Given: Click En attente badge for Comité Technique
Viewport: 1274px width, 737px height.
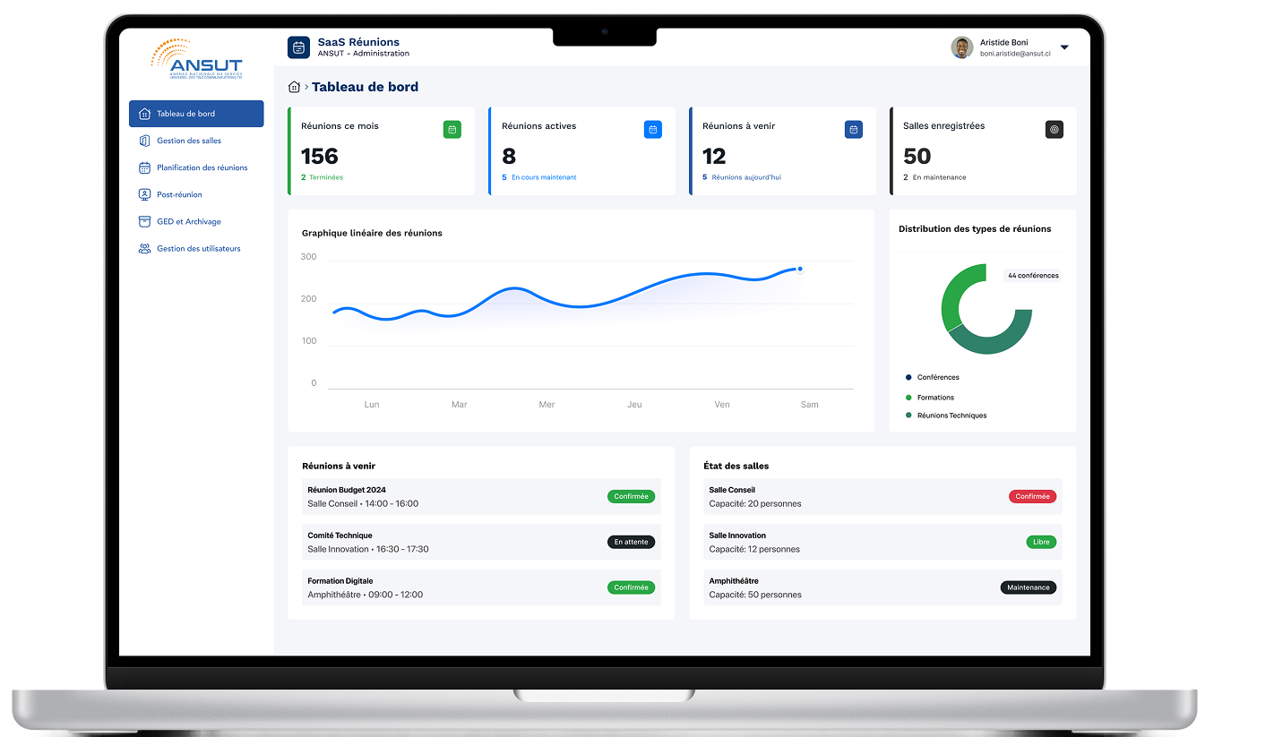Looking at the screenshot, I should click(x=632, y=542).
